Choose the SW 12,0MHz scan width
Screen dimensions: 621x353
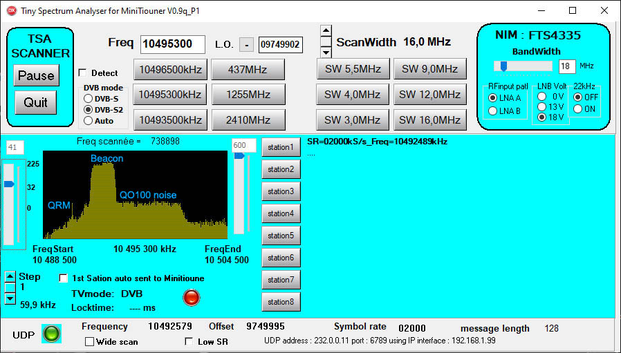430,95
